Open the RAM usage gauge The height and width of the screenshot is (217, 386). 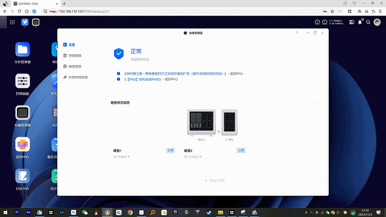pyautogui.click(x=324, y=22)
